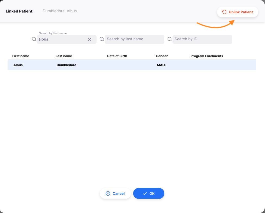Click the magnifier icon beside ID search
The height and width of the screenshot is (213, 265).
[x=170, y=39]
